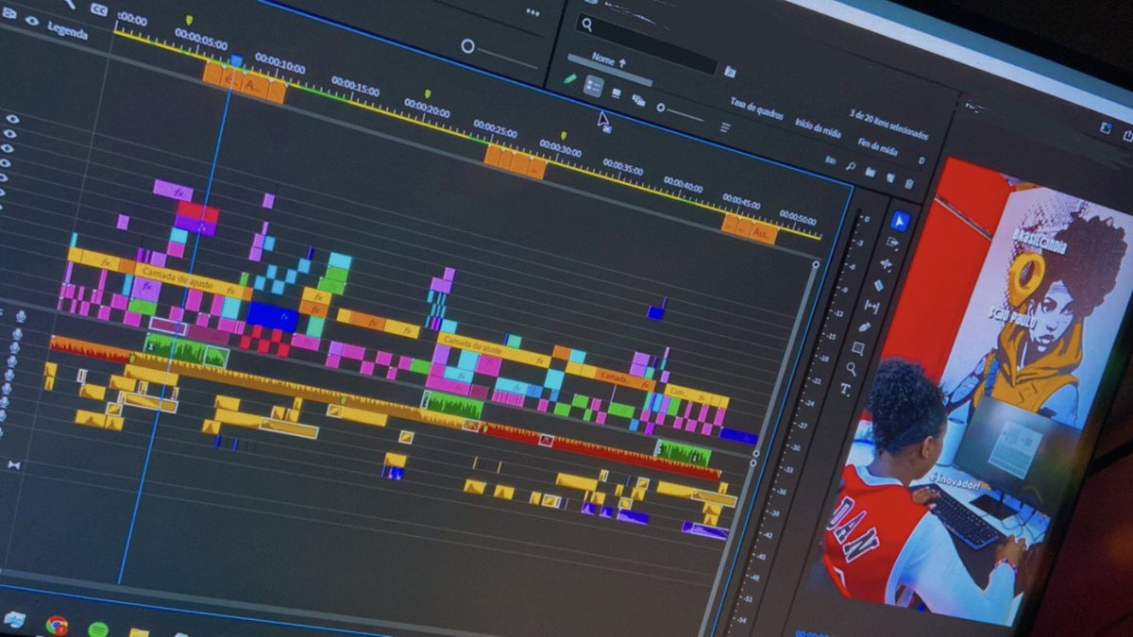
Task: Click the zoom slider handle above the project panel
Action: [x=467, y=46]
